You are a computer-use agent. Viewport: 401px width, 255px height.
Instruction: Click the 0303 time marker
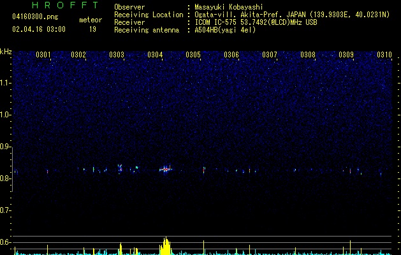click(x=117, y=55)
